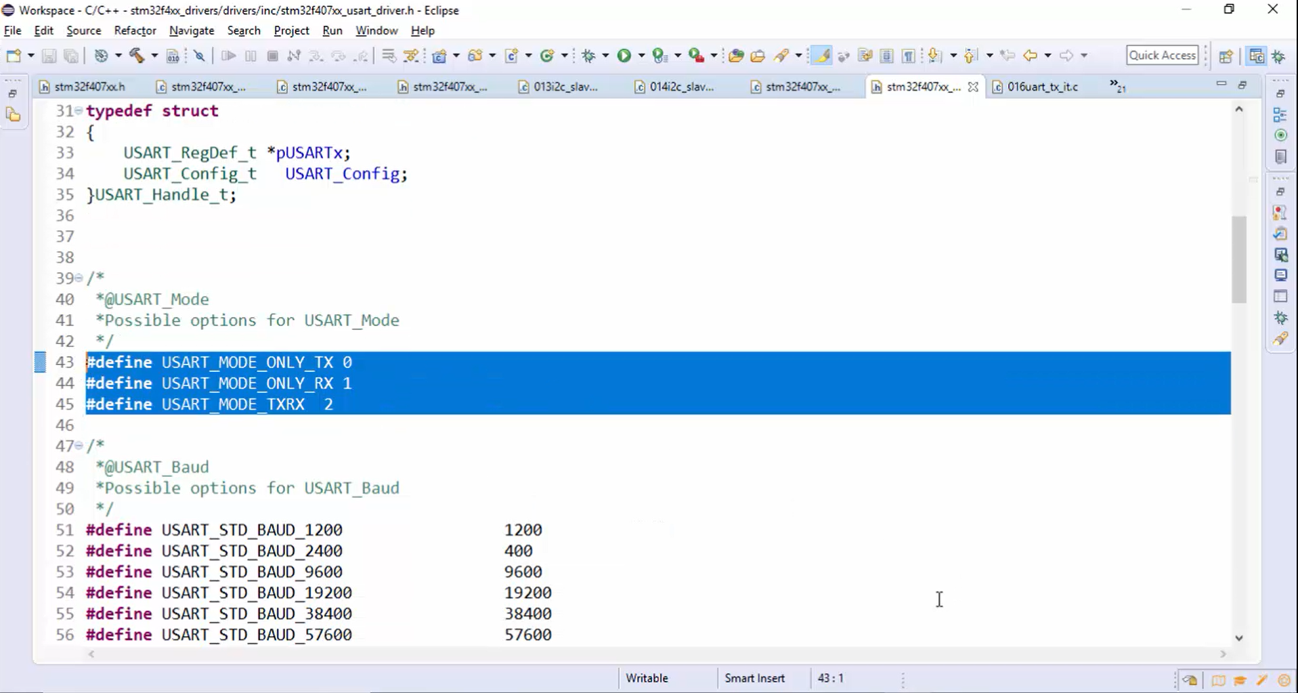Switch to the C/C++ perspective icon
Image resolution: width=1298 pixels, height=693 pixels.
point(1256,56)
